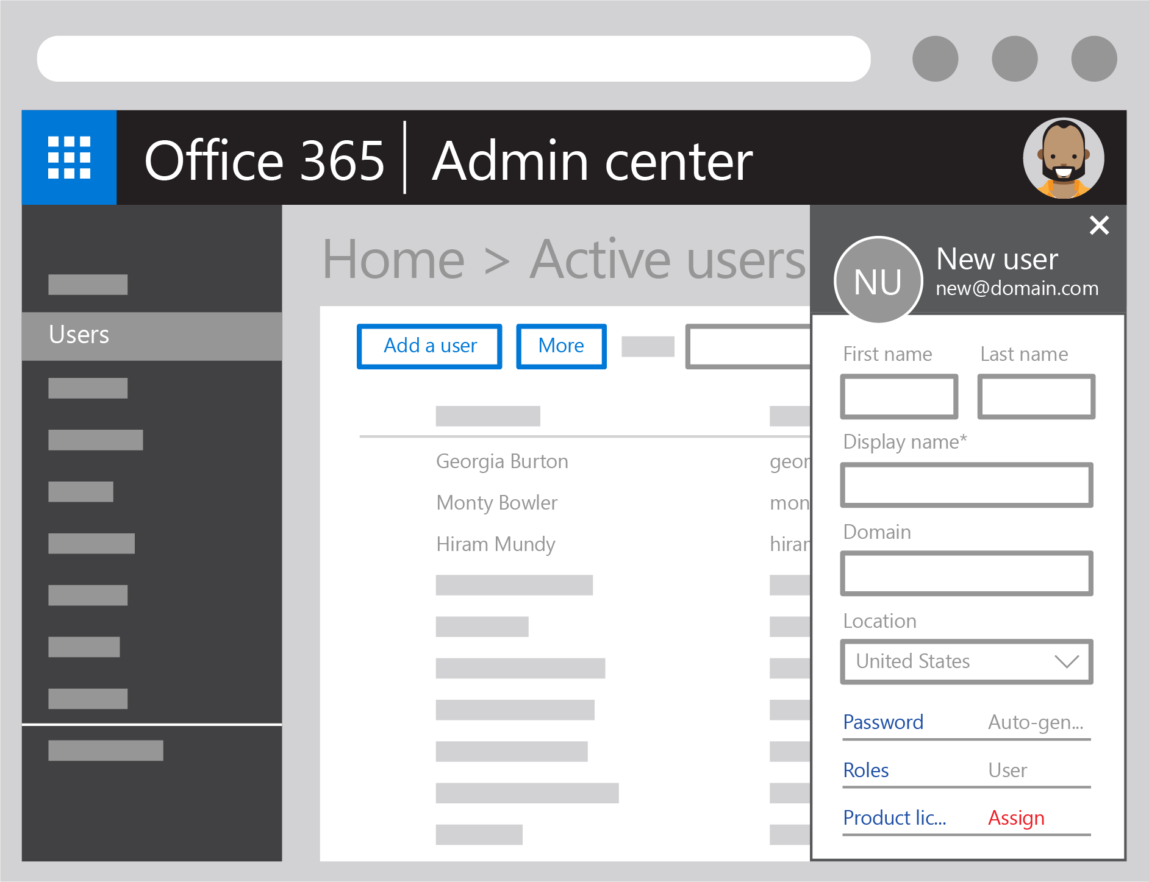Click Home in the breadcrumb

(x=393, y=260)
